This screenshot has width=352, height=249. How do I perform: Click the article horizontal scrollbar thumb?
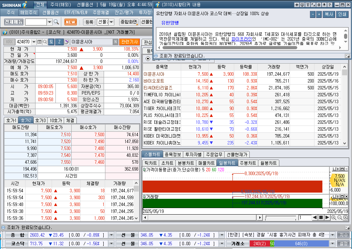(230, 48)
